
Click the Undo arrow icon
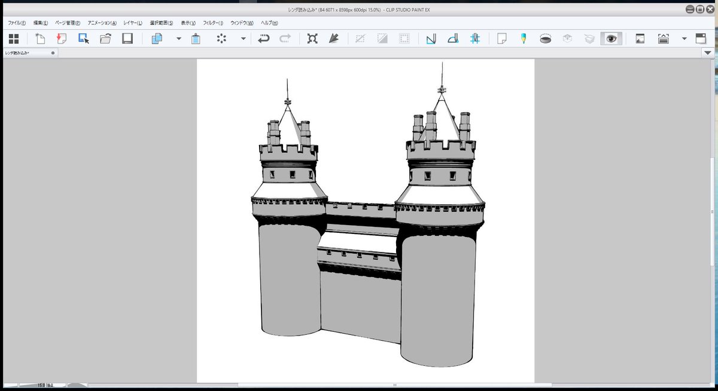(x=263, y=39)
